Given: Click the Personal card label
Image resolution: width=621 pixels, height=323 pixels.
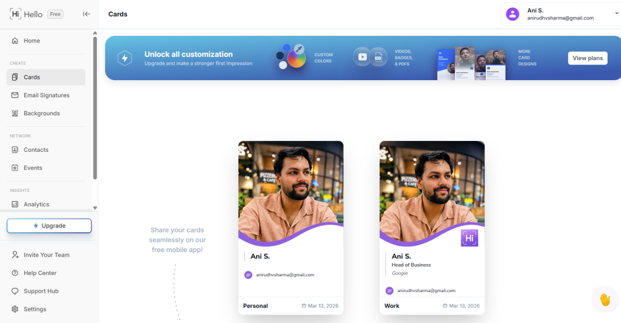Looking at the screenshot, I should coord(255,306).
